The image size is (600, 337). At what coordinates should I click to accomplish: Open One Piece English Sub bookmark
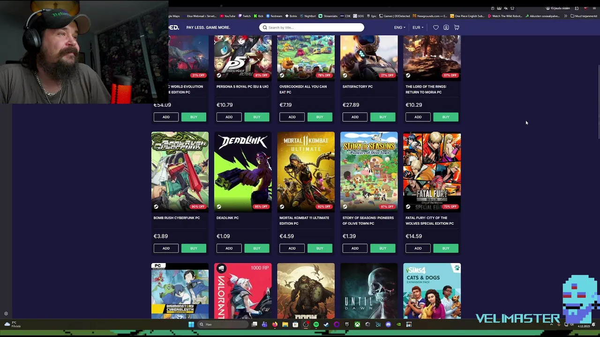[467, 16]
